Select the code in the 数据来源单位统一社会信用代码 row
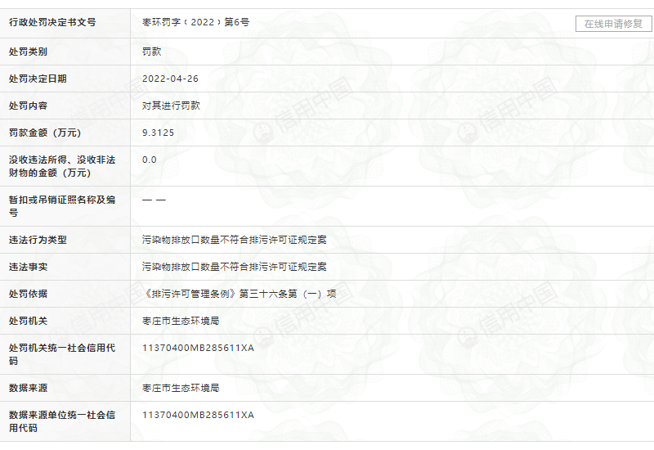 tap(198, 416)
